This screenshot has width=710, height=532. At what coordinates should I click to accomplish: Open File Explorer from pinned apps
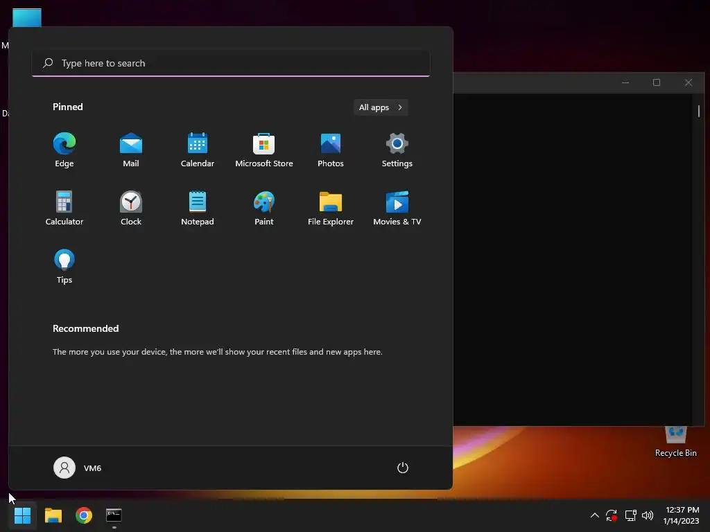pos(331,208)
